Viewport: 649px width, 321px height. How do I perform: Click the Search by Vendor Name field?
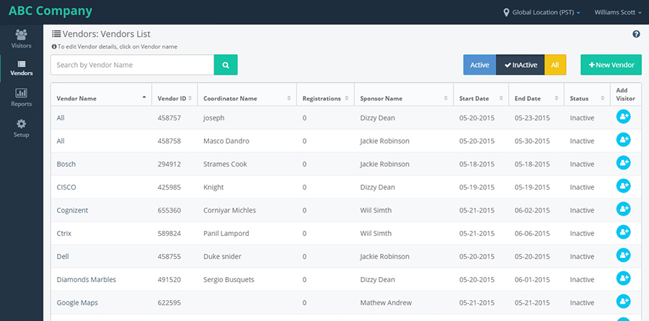pyautogui.click(x=133, y=65)
